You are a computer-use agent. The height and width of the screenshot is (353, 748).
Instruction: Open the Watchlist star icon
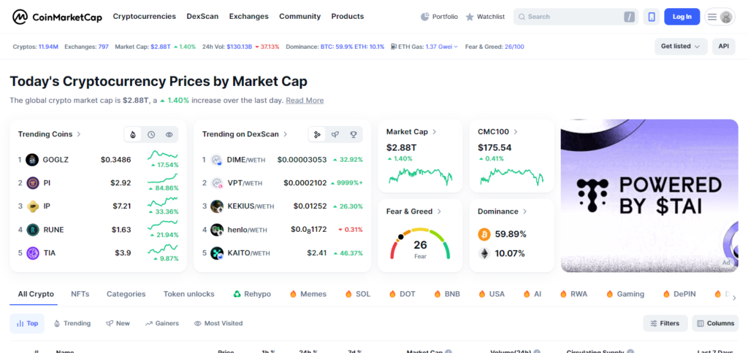(x=470, y=17)
